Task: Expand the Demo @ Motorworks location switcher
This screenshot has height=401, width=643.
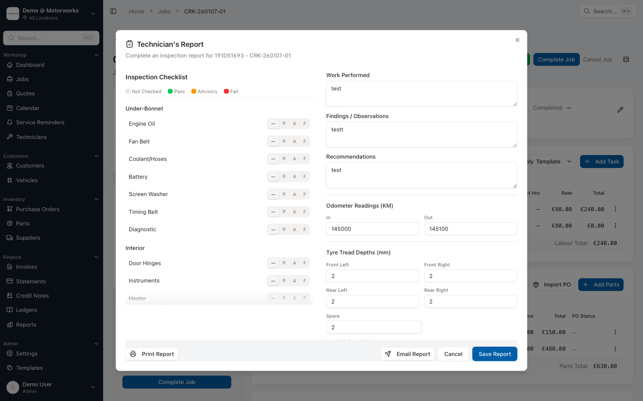Action: pyautogui.click(x=93, y=14)
